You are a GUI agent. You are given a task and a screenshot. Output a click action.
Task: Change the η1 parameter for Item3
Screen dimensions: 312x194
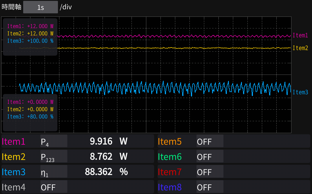click(54, 172)
